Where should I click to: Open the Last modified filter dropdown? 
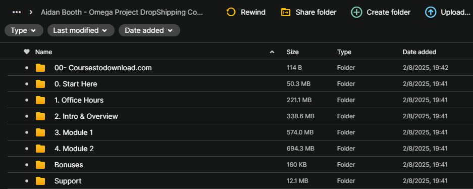81,30
